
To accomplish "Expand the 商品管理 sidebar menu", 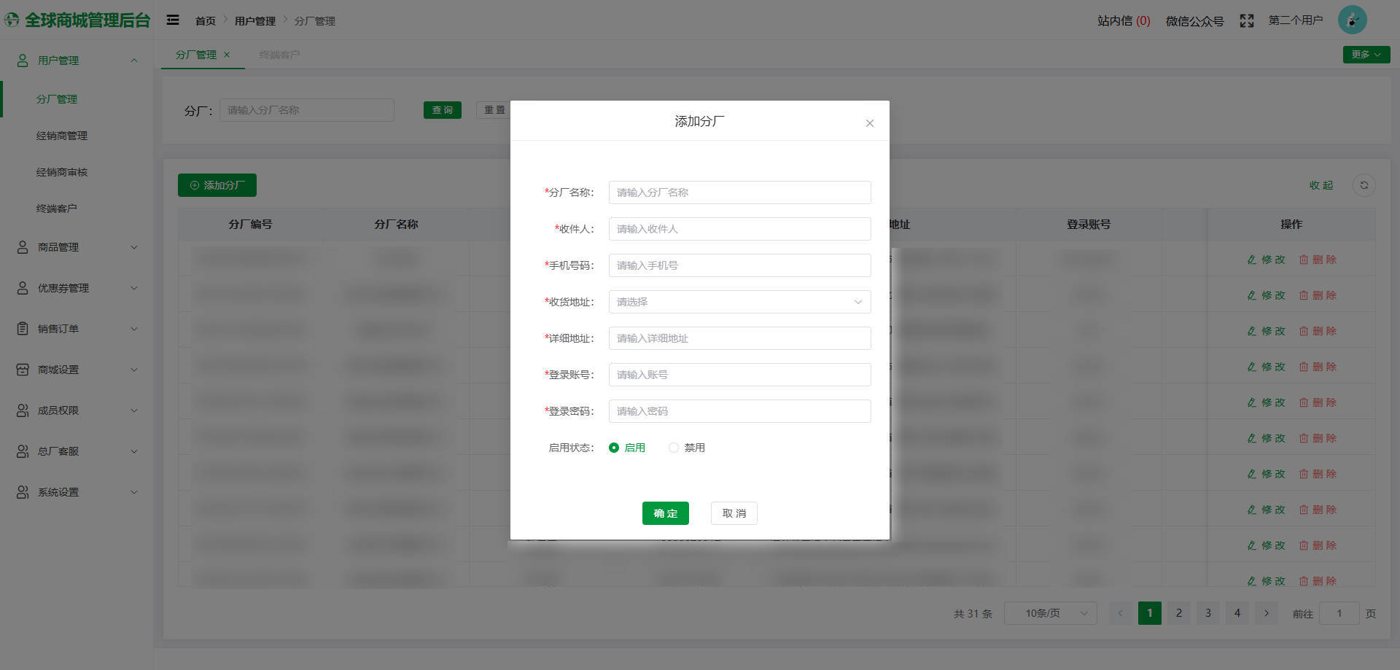I will pyautogui.click(x=77, y=247).
